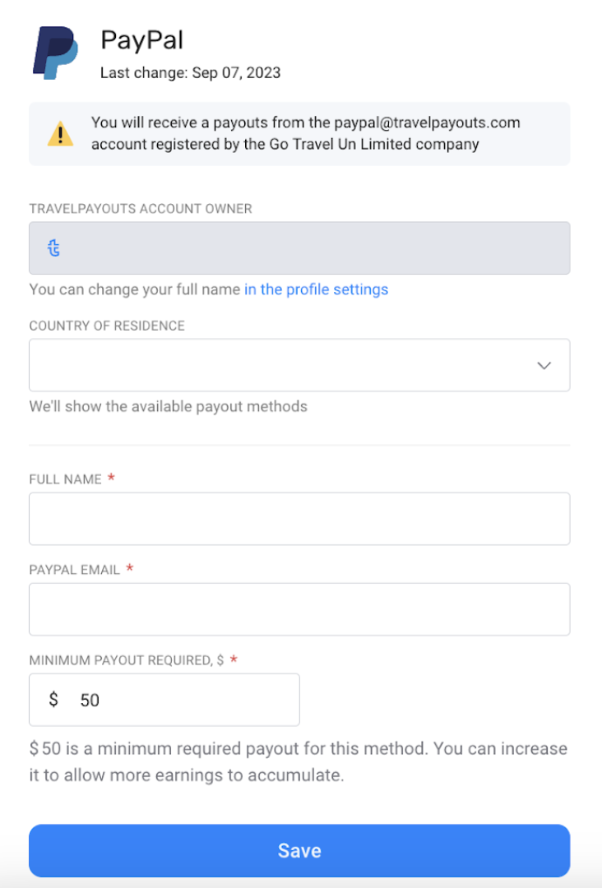Click the MINIMUM PAYOUT REQUIRED label
Image resolution: width=602 pixels, height=888 pixels.
point(127,660)
